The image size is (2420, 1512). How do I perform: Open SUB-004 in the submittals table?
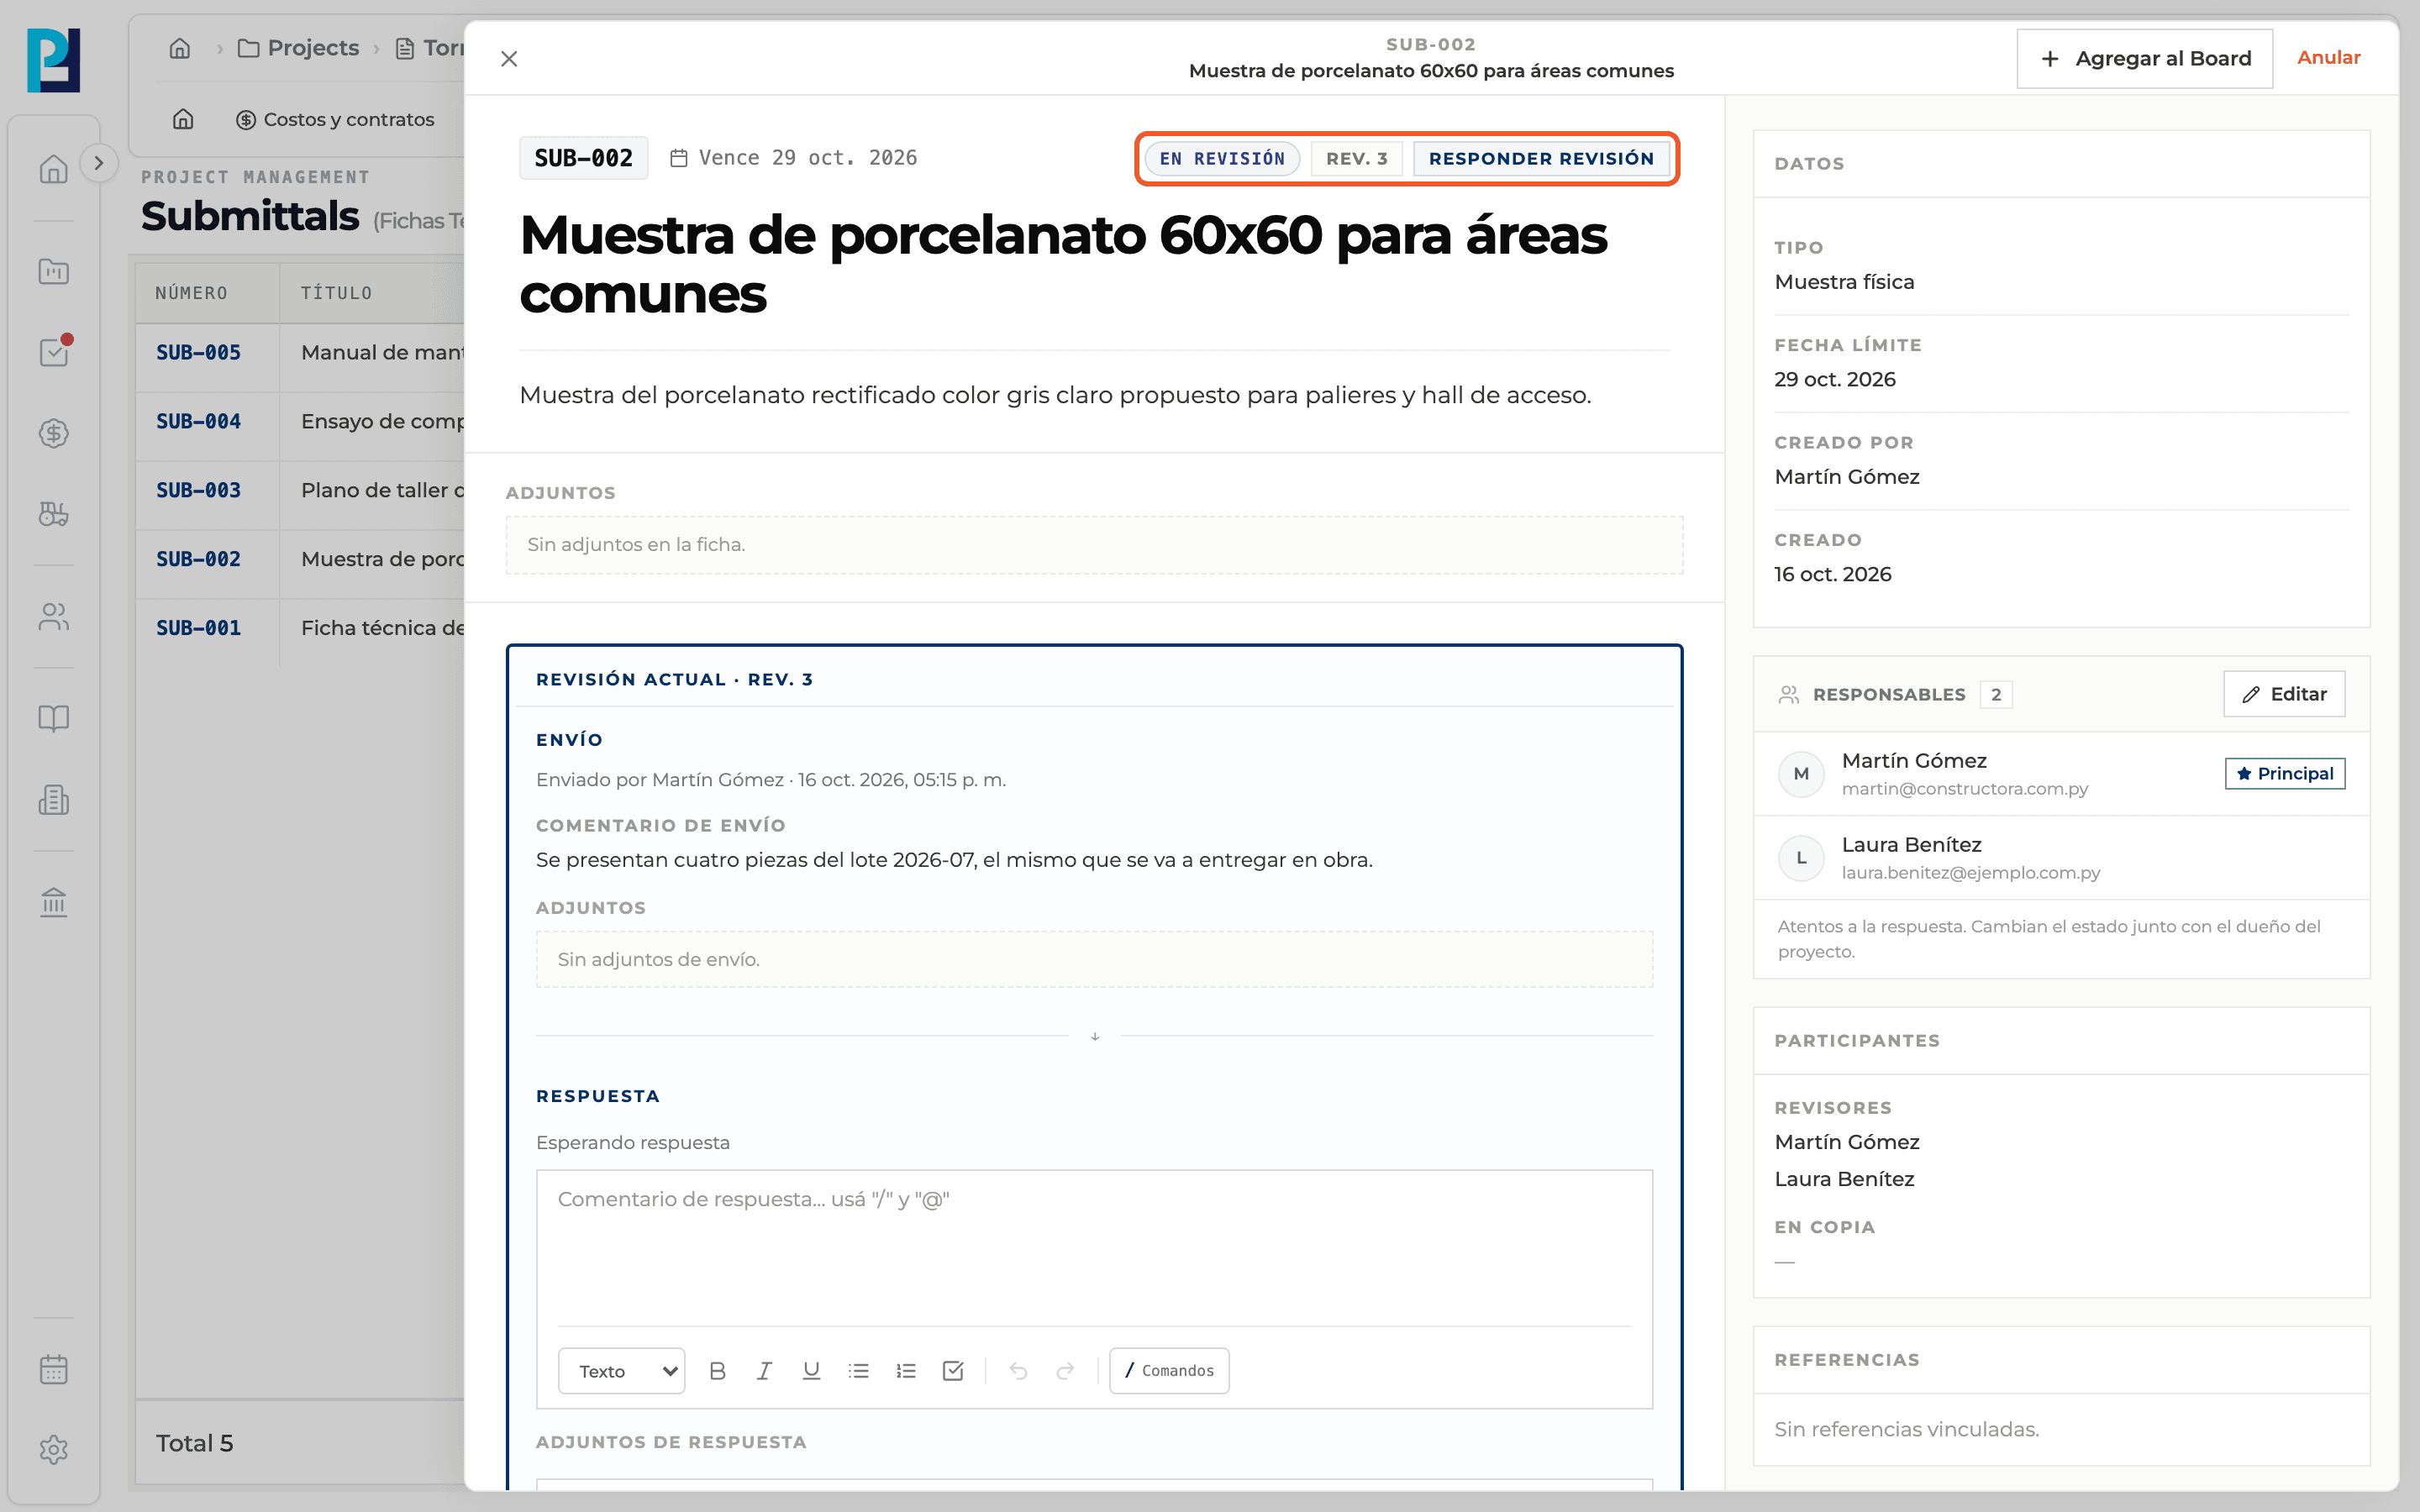point(198,422)
